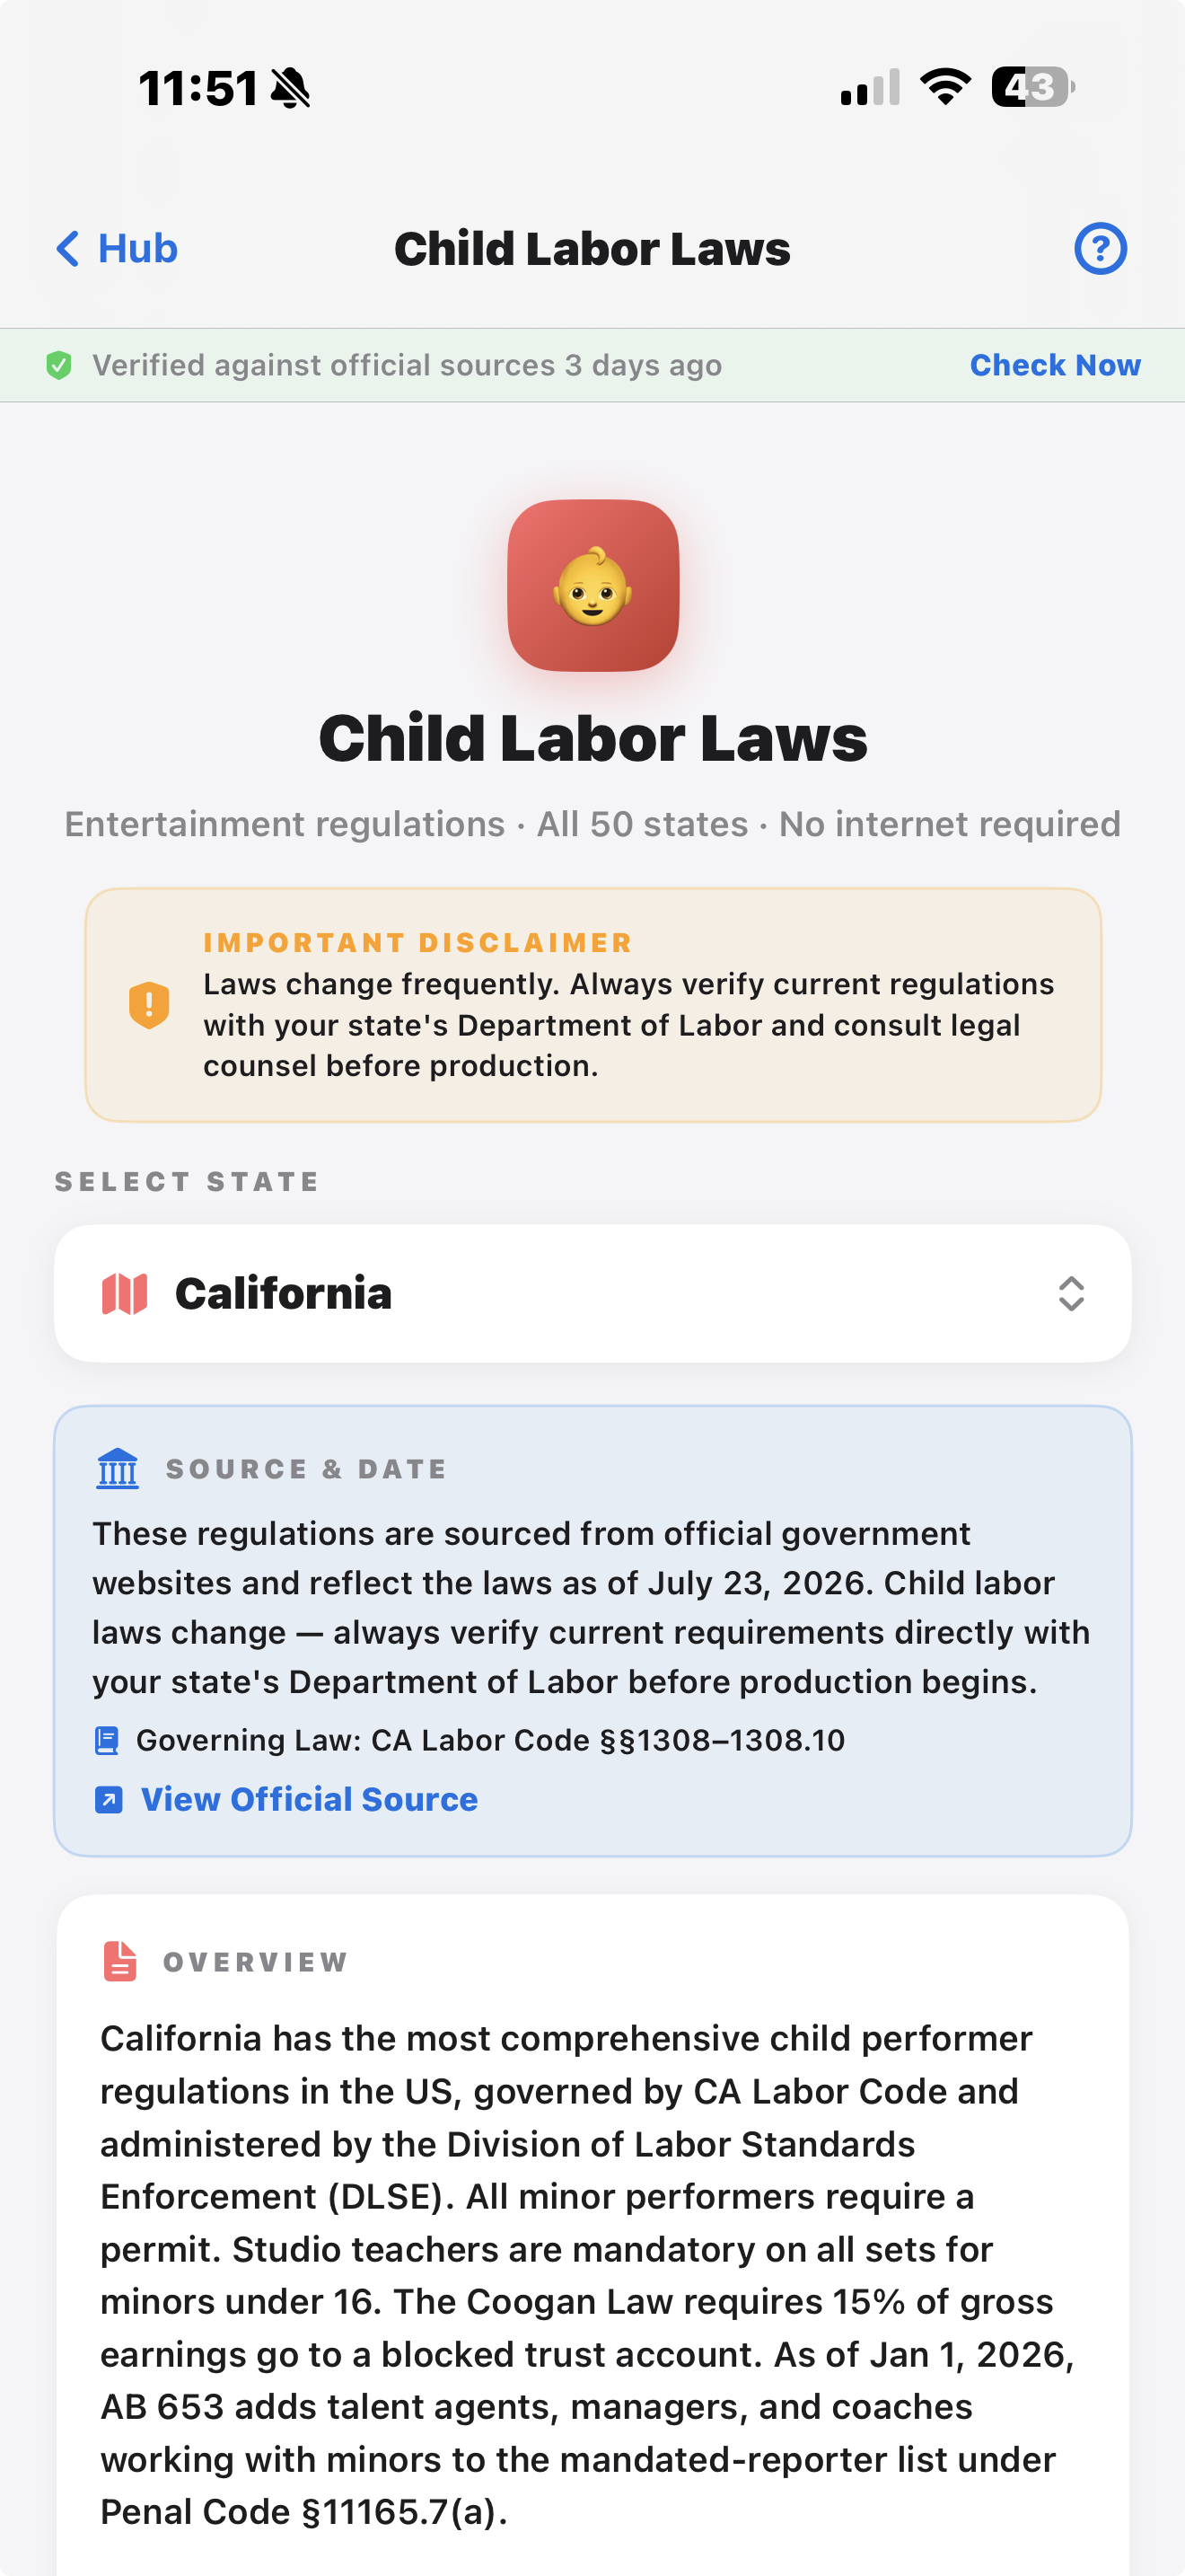Tap Check Now to re-verify sources
1185x2576 pixels.
click(x=1055, y=365)
